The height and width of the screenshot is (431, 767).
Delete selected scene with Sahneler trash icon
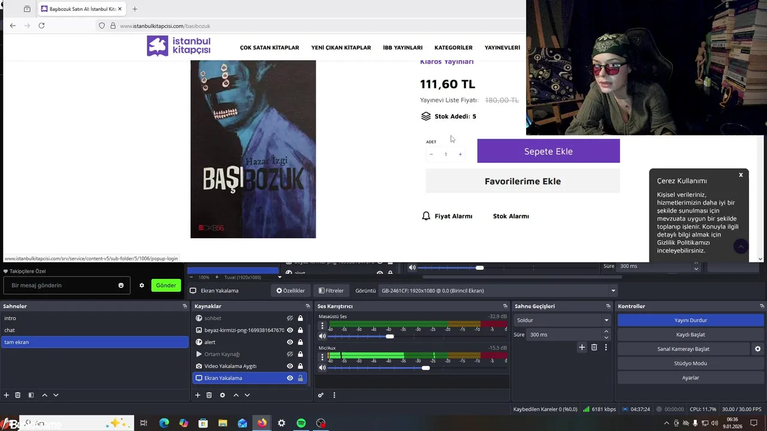tap(18, 395)
